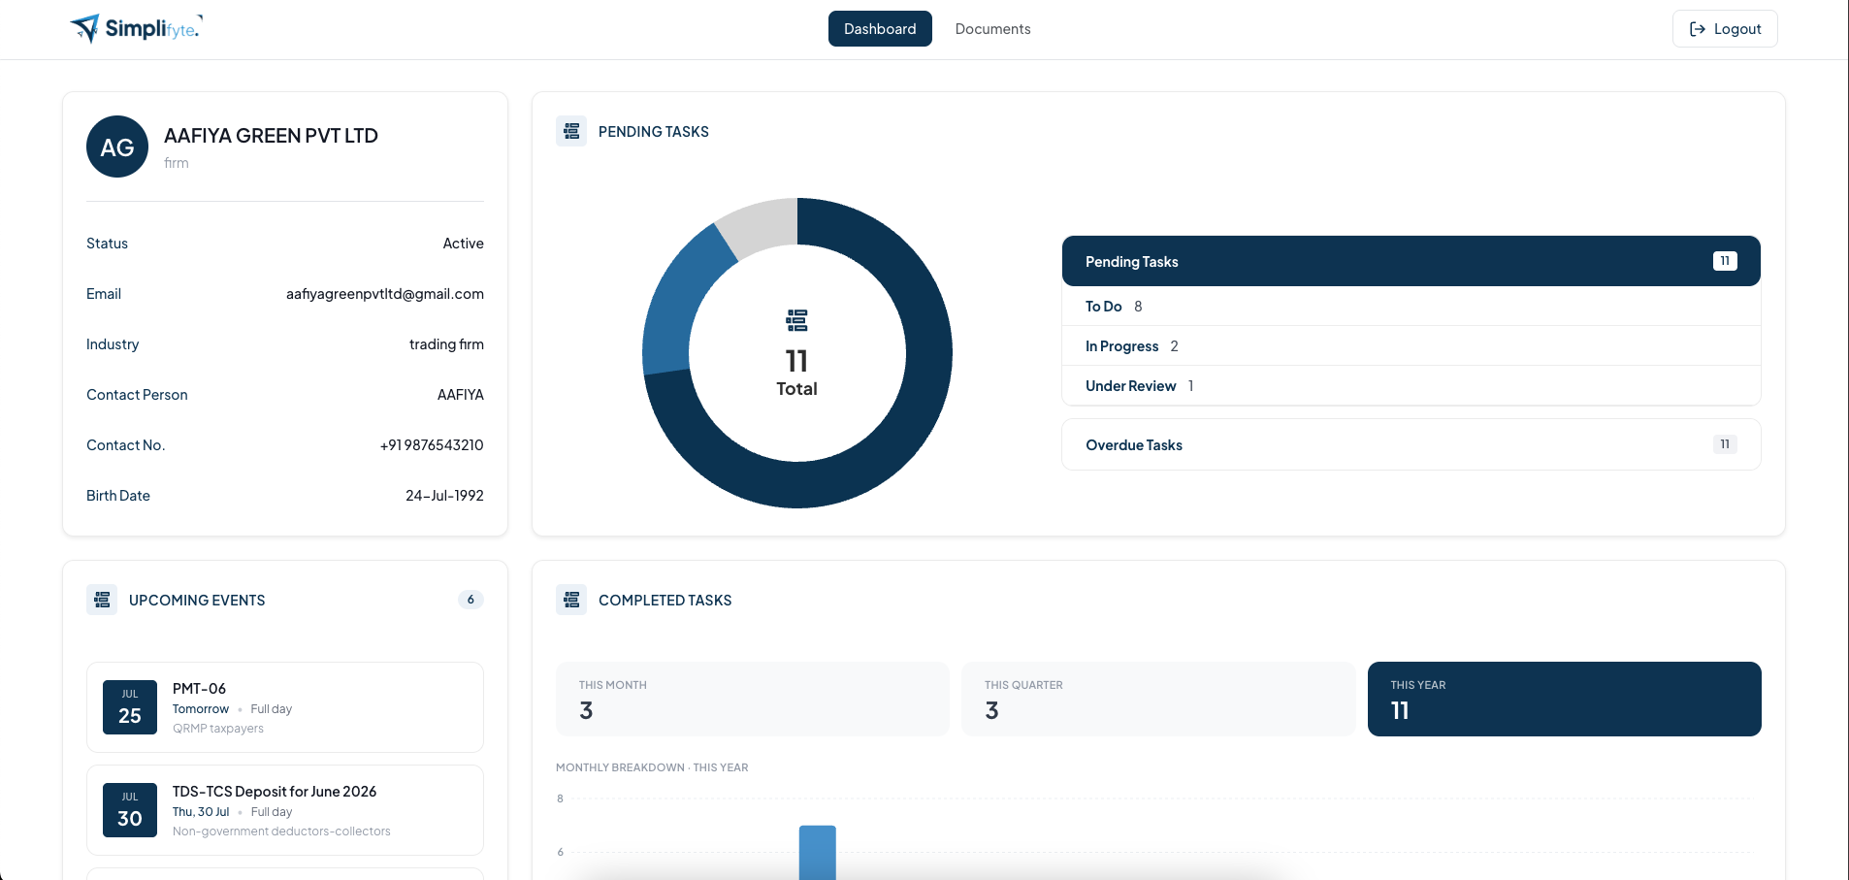Expand the Pending Tasks row
Viewport: 1849px width, 880px height.
(x=1411, y=261)
